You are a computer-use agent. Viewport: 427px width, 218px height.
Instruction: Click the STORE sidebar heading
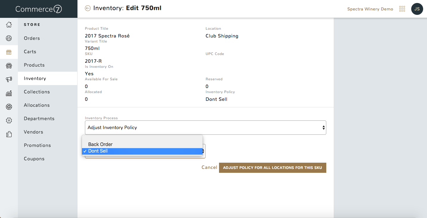(x=32, y=25)
